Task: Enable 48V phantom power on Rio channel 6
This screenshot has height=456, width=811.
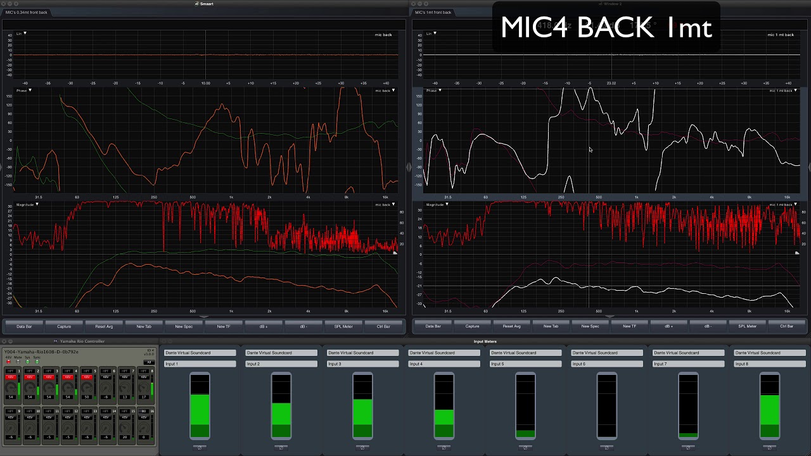Action: (106, 377)
